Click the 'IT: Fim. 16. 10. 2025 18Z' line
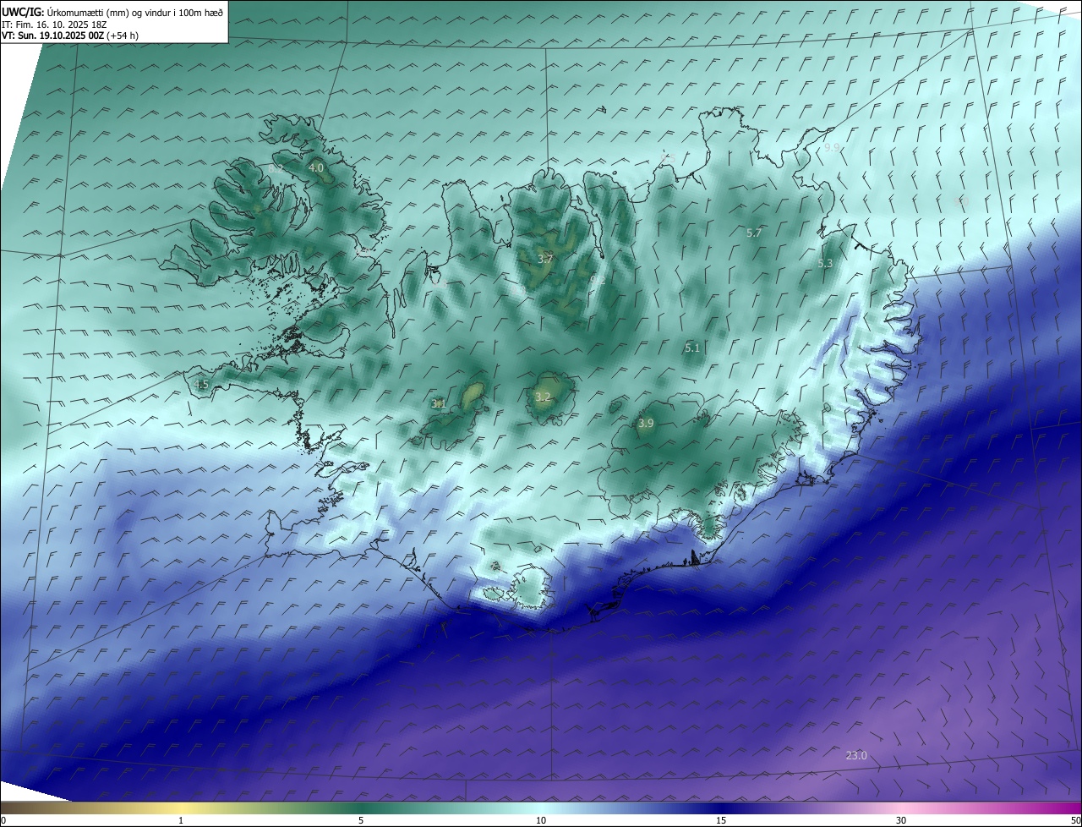This screenshot has height=827, width=1082. (56, 25)
